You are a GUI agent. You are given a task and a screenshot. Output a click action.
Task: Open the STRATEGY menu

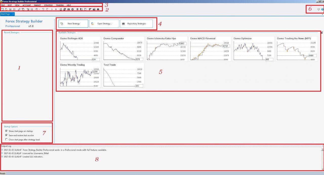pos(48,5)
